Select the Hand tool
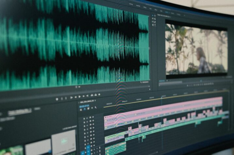The height and width of the screenshot is (155, 234). coord(153,25)
